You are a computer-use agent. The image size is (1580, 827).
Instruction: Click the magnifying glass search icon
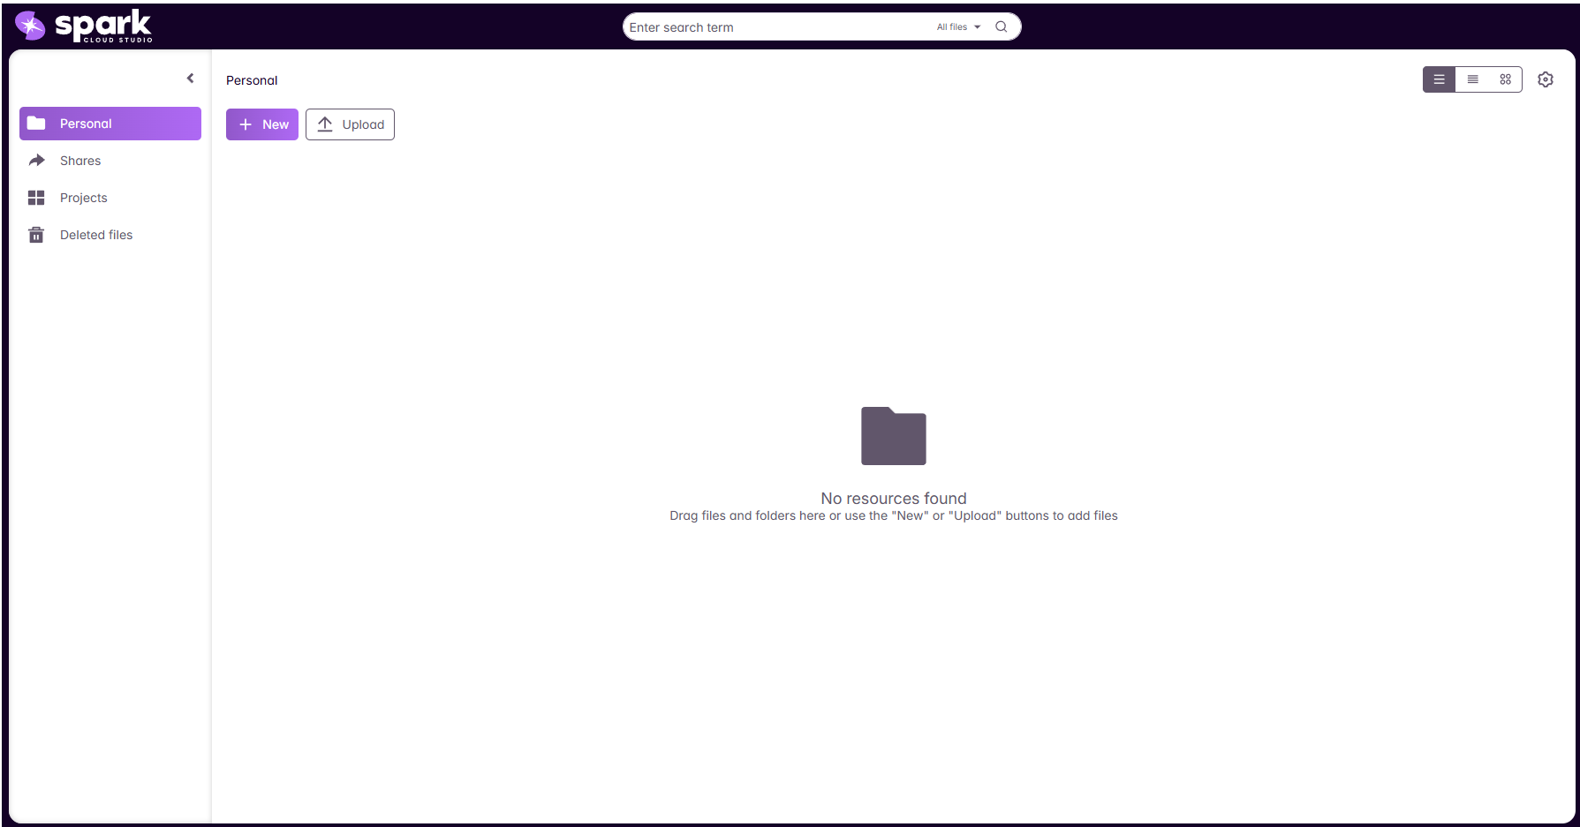click(1001, 26)
